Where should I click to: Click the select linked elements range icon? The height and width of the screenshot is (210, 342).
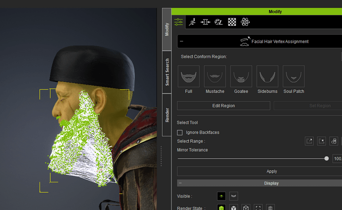pyautogui.click(x=334, y=141)
